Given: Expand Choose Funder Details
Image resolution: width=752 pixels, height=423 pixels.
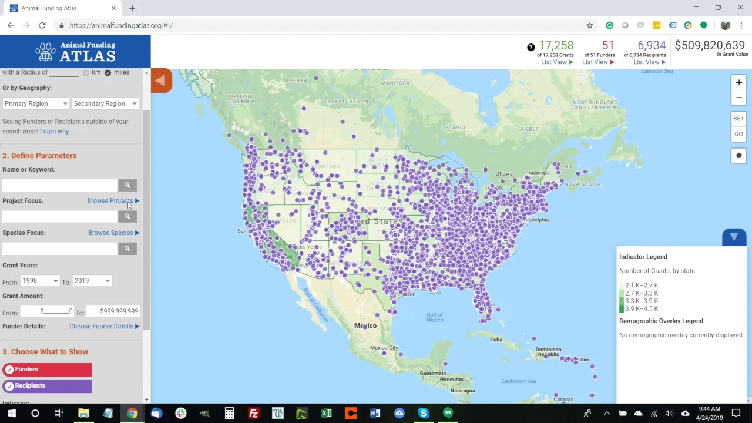Looking at the screenshot, I should [104, 327].
